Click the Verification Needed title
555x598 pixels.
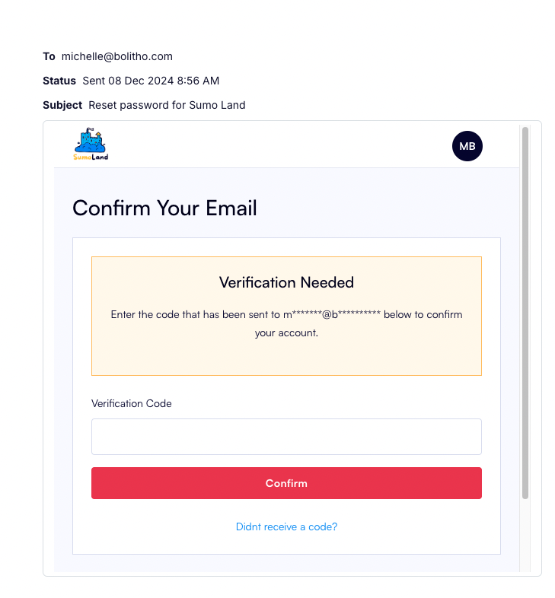point(286,282)
